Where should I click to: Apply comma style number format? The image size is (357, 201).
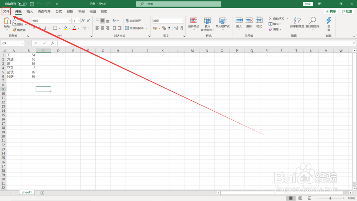point(169,28)
